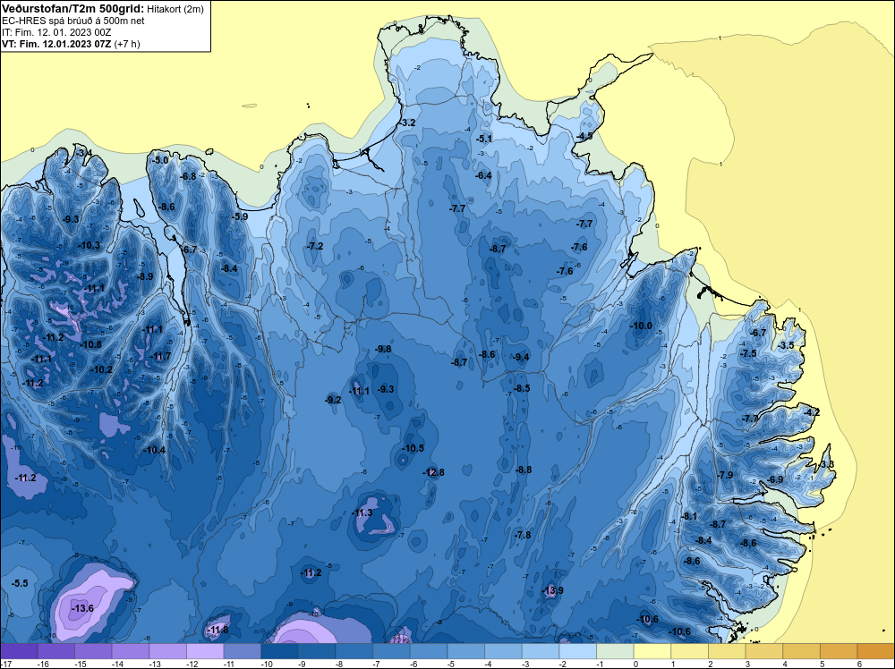Click the -10.8 temperature label
Screen dimensions: 895x669
coord(90,344)
